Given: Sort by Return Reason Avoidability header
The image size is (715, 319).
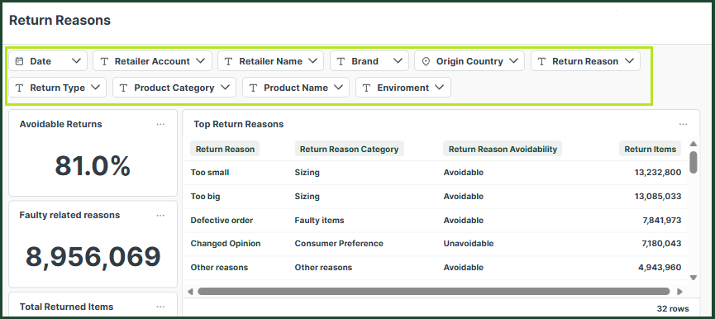Looking at the screenshot, I should point(503,149).
